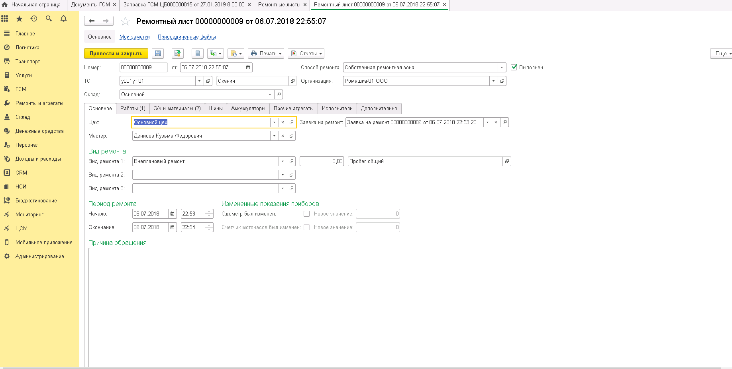Viewport: 732px width, 369px height.
Task: Navigate back with left arrow button
Action: click(92, 21)
